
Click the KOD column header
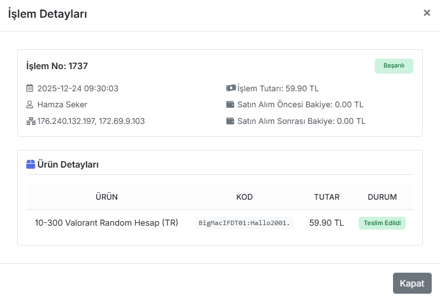click(x=244, y=197)
